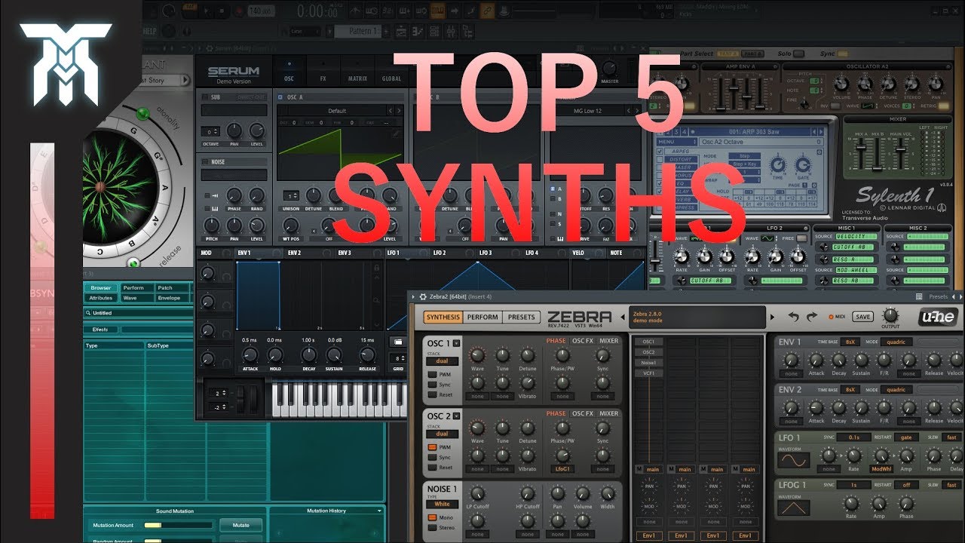This screenshot has height=543, width=965.
Task: Enable the NOISE oscillator in Serum
Action: click(206, 161)
